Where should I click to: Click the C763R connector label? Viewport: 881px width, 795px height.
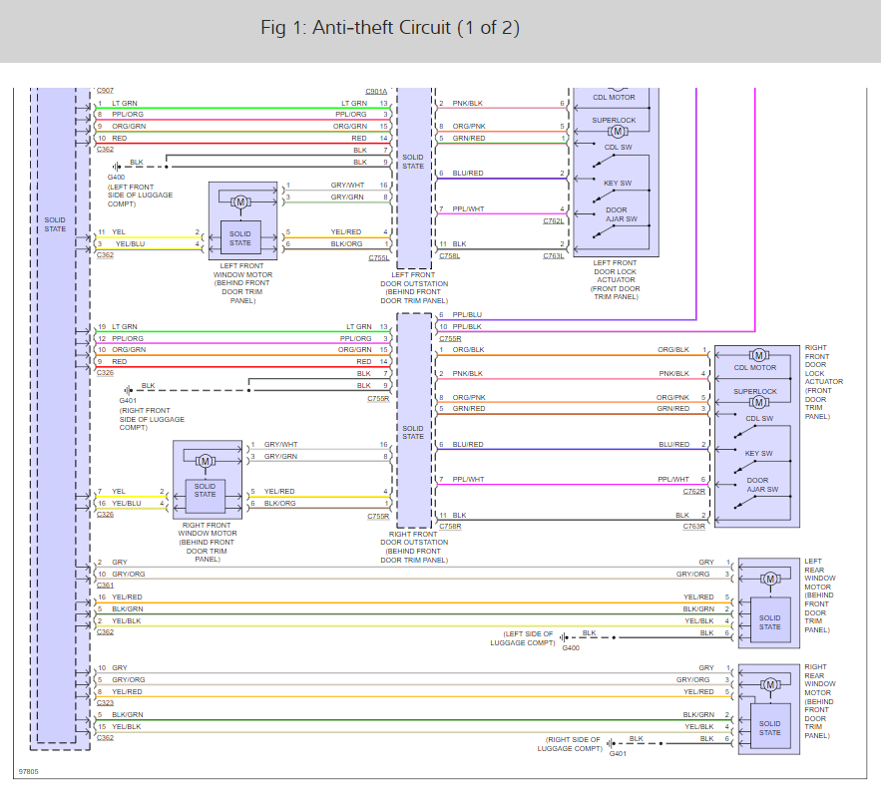(x=693, y=527)
